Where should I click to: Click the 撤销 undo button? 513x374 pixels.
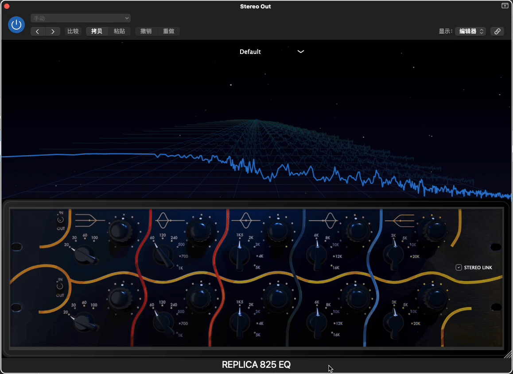[146, 31]
